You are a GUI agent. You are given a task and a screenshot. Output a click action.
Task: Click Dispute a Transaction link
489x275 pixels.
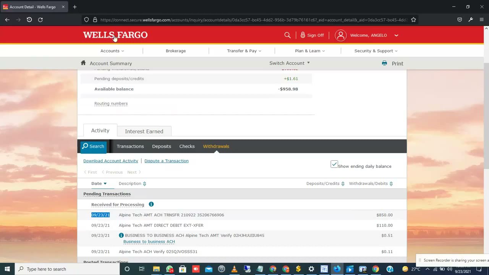click(x=166, y=161)
